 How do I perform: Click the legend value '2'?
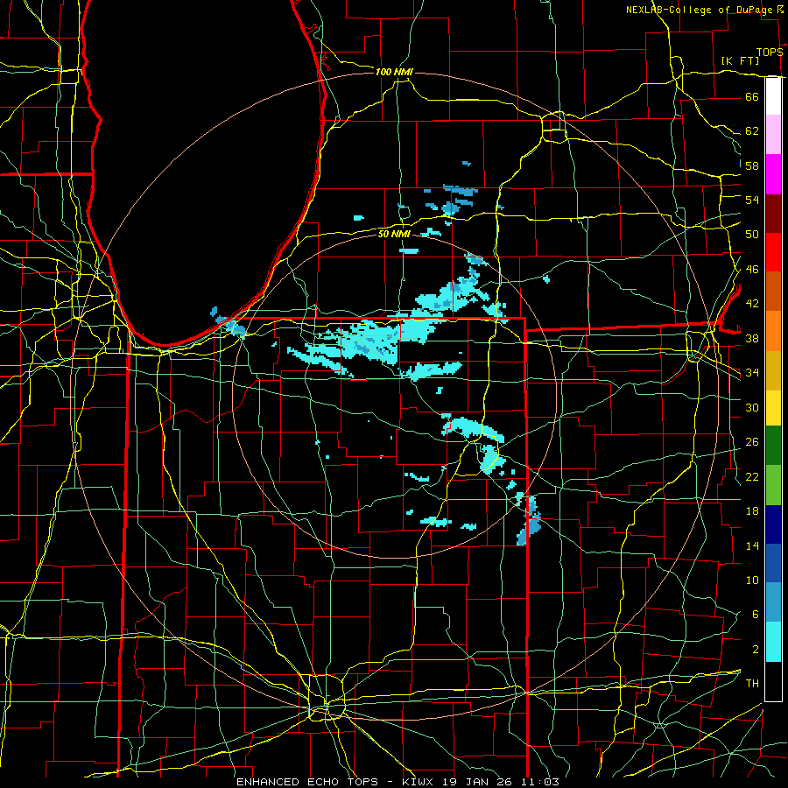tap(756, 649)
